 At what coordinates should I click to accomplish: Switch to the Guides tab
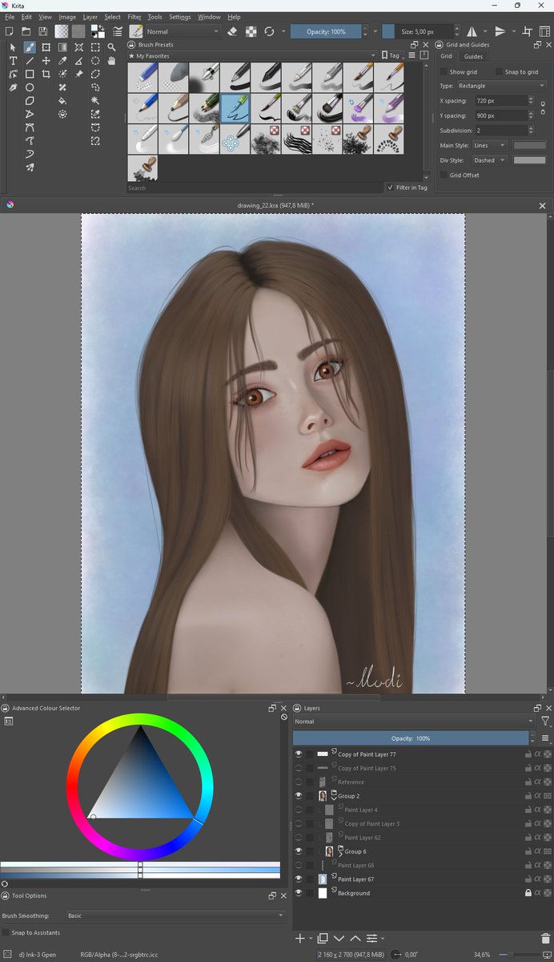click(x=473, y=56)
